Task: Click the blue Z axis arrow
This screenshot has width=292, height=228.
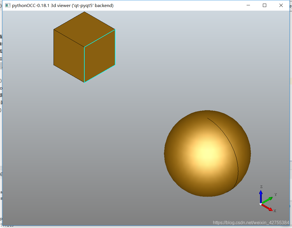Action: [261, 196]
